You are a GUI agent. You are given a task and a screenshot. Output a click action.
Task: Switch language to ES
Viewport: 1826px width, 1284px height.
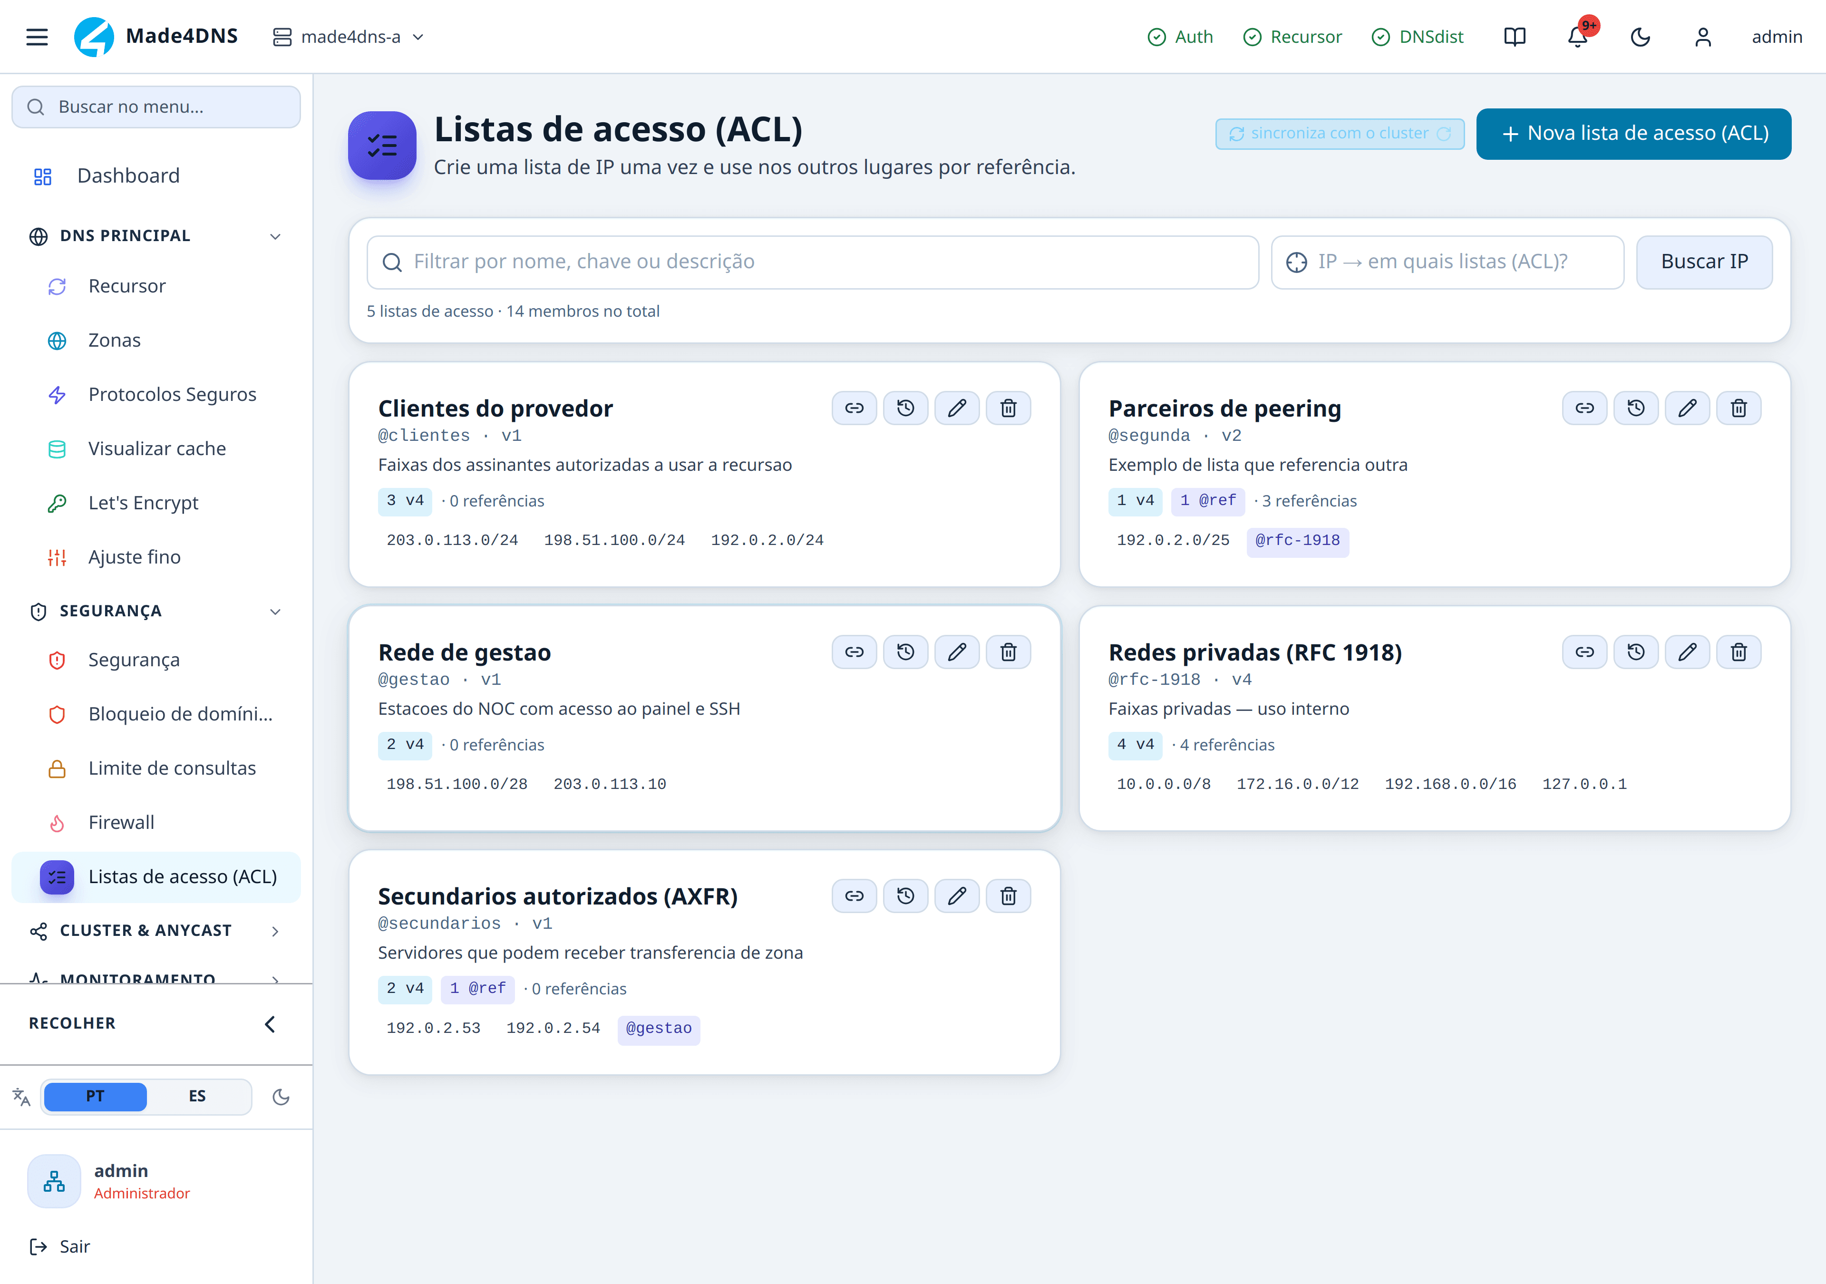tap(197, 1096)
